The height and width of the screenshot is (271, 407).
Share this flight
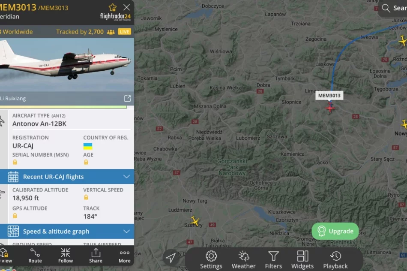pyautogui.click(x=96, y=256)
